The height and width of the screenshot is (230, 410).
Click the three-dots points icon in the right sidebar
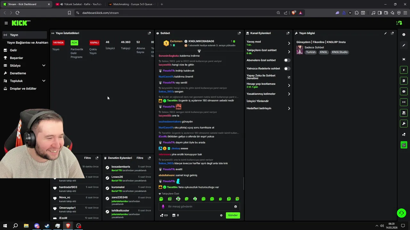pyautogui.click(x=404, y=134)
